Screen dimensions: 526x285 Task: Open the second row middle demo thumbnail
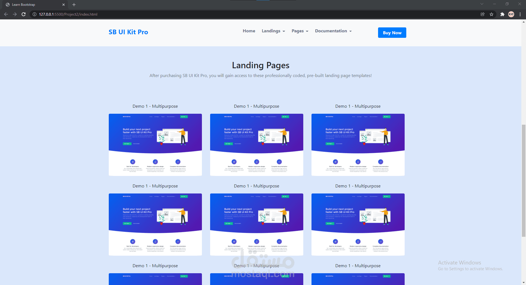(x=257, y=224)
